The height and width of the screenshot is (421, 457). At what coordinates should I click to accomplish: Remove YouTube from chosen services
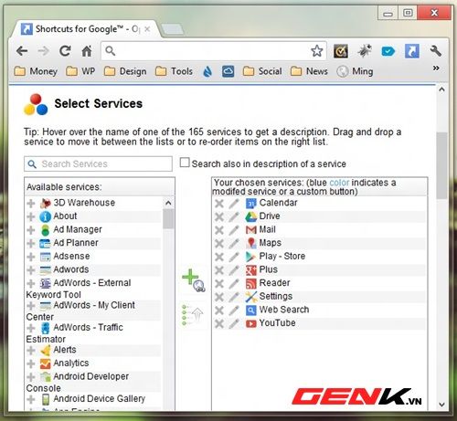(x=219, y=323)
